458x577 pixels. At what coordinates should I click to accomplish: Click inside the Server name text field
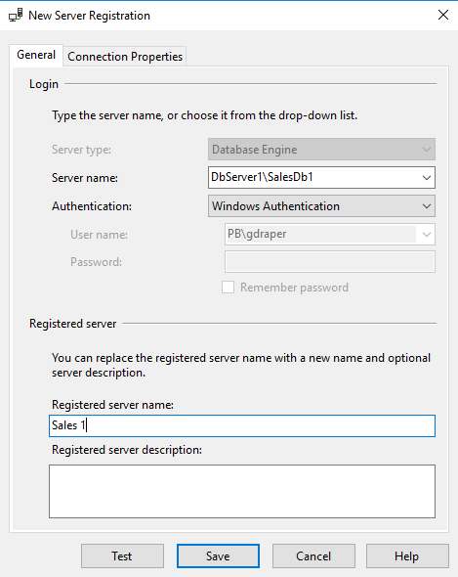(313, 177)
